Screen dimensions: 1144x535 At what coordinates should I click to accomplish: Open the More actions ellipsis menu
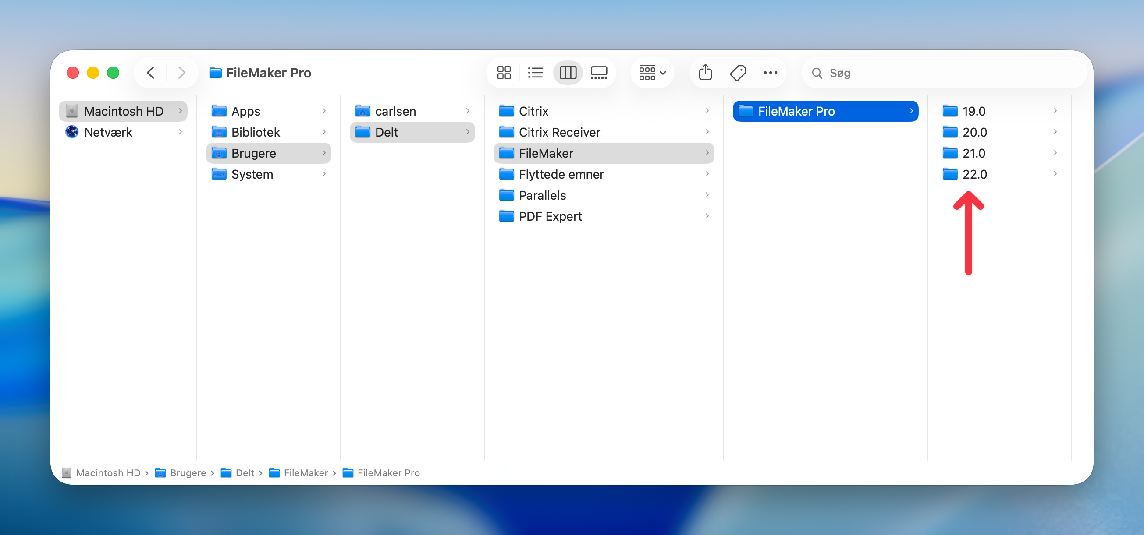tap(770, 73)
